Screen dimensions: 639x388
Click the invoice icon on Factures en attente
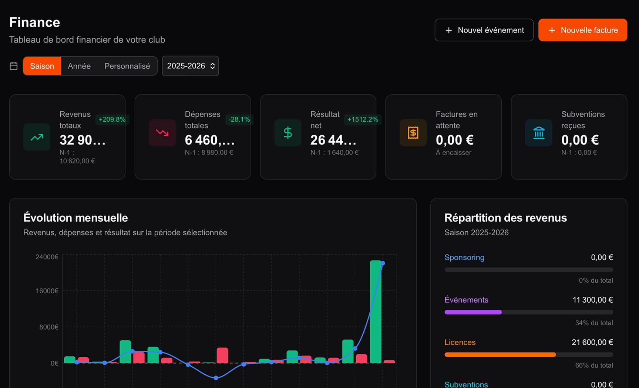click(x=413, y=133)
